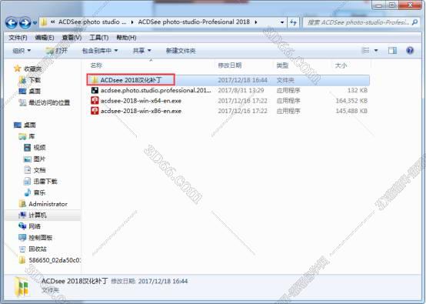Click the large folder icon in the details pane
Viewport: 426px width, 304px height.
(22, 286)
